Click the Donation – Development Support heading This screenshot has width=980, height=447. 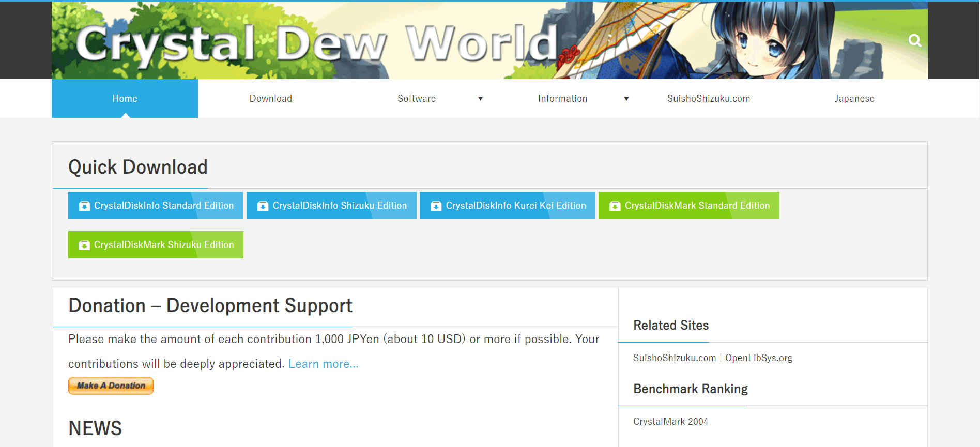point(210,305)
